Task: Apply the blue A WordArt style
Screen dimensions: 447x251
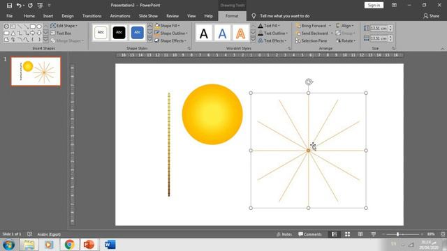Action: [222, 33]
